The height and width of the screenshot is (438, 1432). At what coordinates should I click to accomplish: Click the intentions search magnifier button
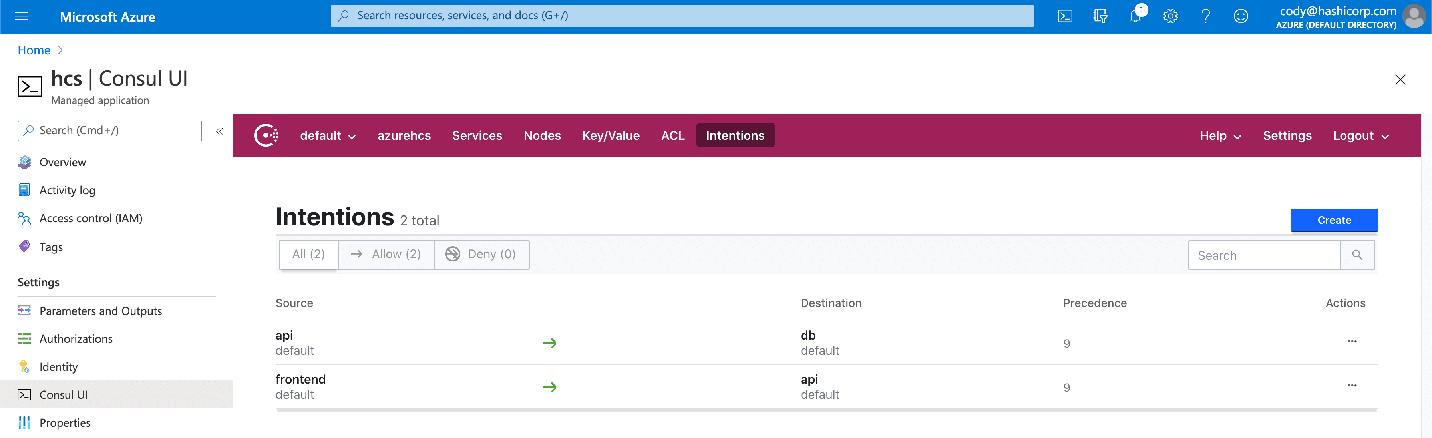1357,255
